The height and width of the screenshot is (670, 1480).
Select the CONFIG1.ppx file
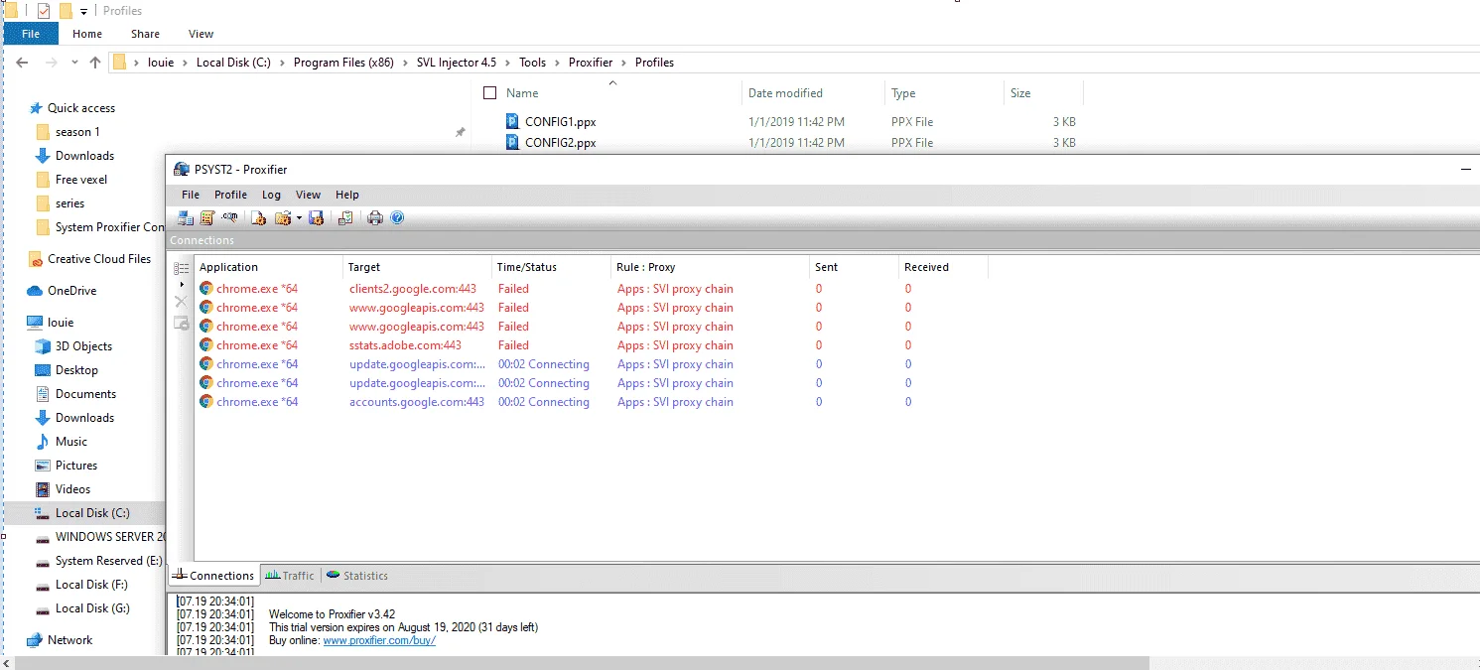tap(560, 122)
